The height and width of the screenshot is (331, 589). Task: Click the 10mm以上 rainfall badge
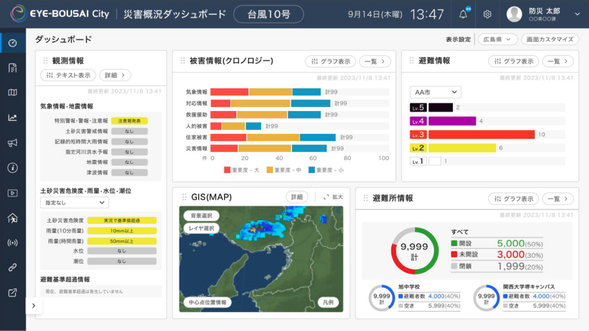[122, 231]
